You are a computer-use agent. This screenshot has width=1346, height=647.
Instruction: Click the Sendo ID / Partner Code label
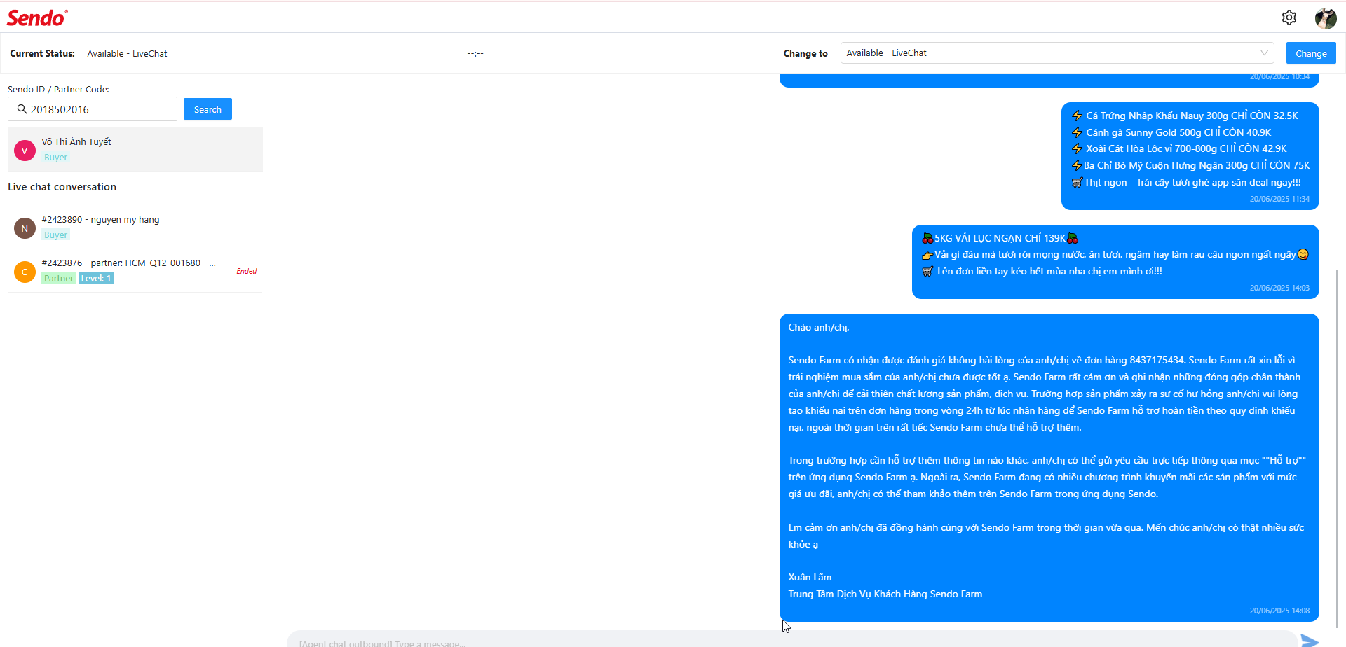(58, 89)
